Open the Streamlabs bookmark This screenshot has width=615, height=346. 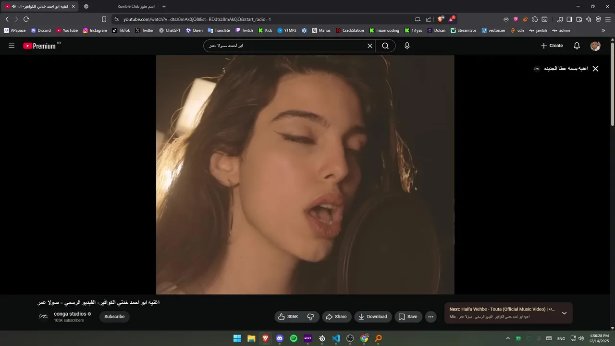[464, 30]
